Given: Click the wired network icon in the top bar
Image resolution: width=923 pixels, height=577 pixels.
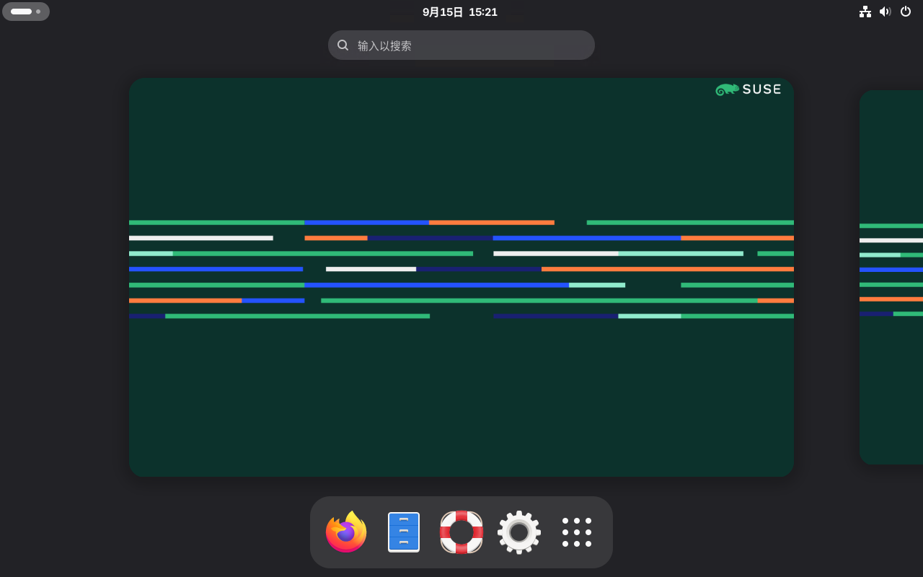Looking at the screenshot, I should [865, 12].
